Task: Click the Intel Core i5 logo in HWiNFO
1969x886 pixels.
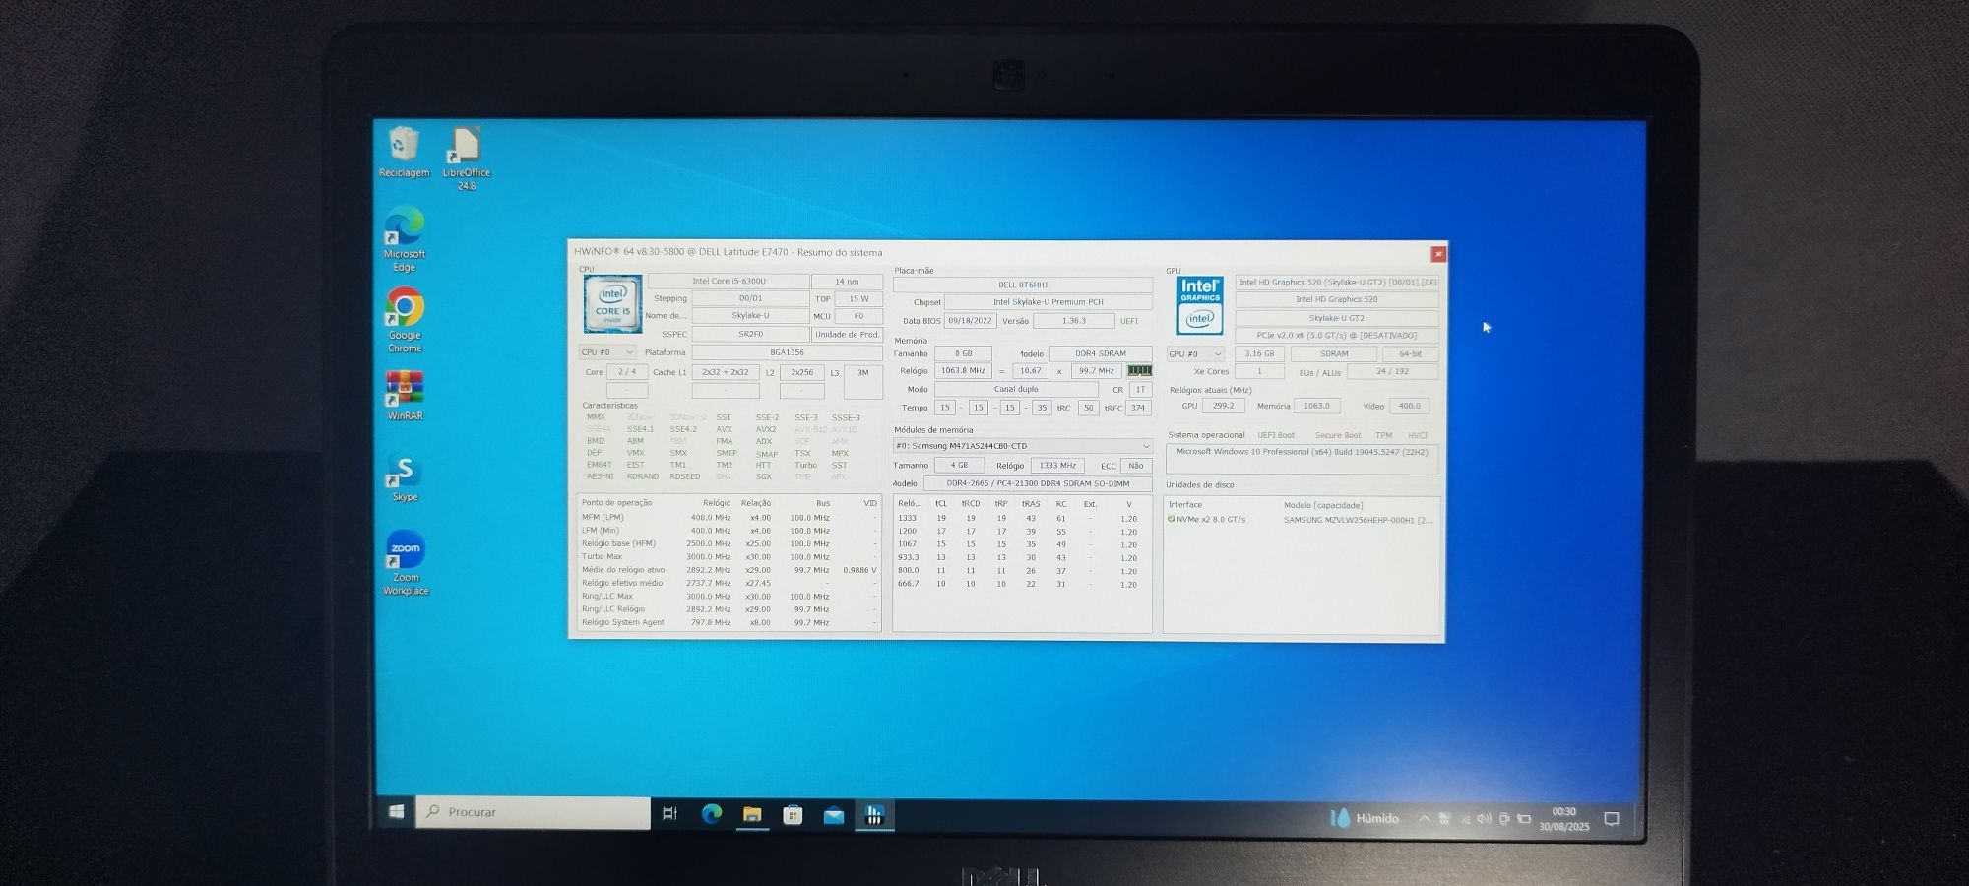Action: coord(612,304)
